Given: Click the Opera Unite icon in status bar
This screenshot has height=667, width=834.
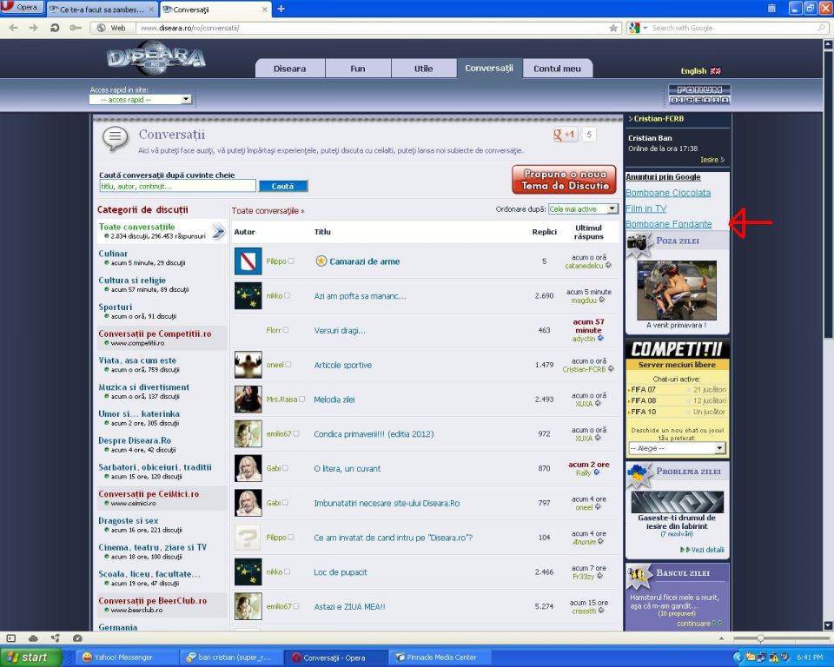Looking at the screenshot, I should [x=56, y=638].
